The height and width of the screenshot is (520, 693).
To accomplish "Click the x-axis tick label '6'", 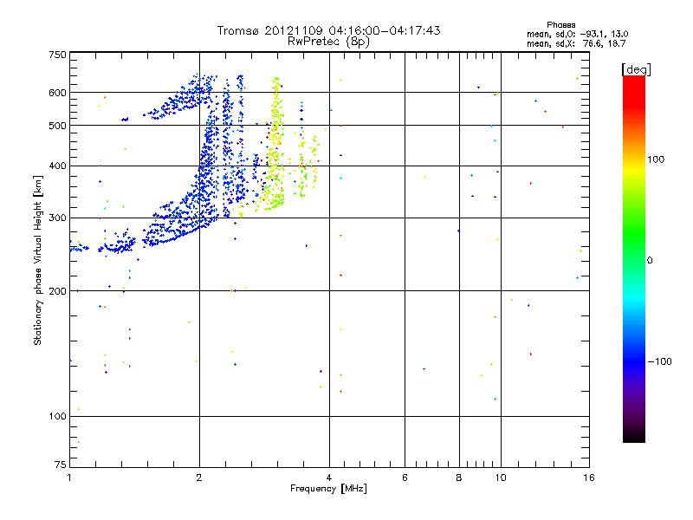I will (405, 478).
